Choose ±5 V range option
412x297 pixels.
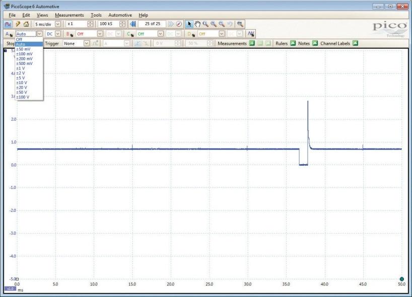pos(29,78)
